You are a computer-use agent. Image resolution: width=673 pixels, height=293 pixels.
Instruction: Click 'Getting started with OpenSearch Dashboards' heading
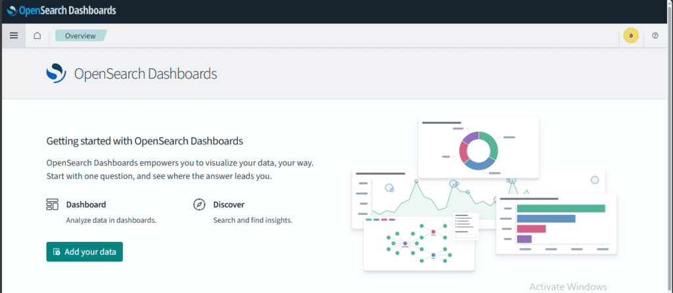tap(145, 140)
